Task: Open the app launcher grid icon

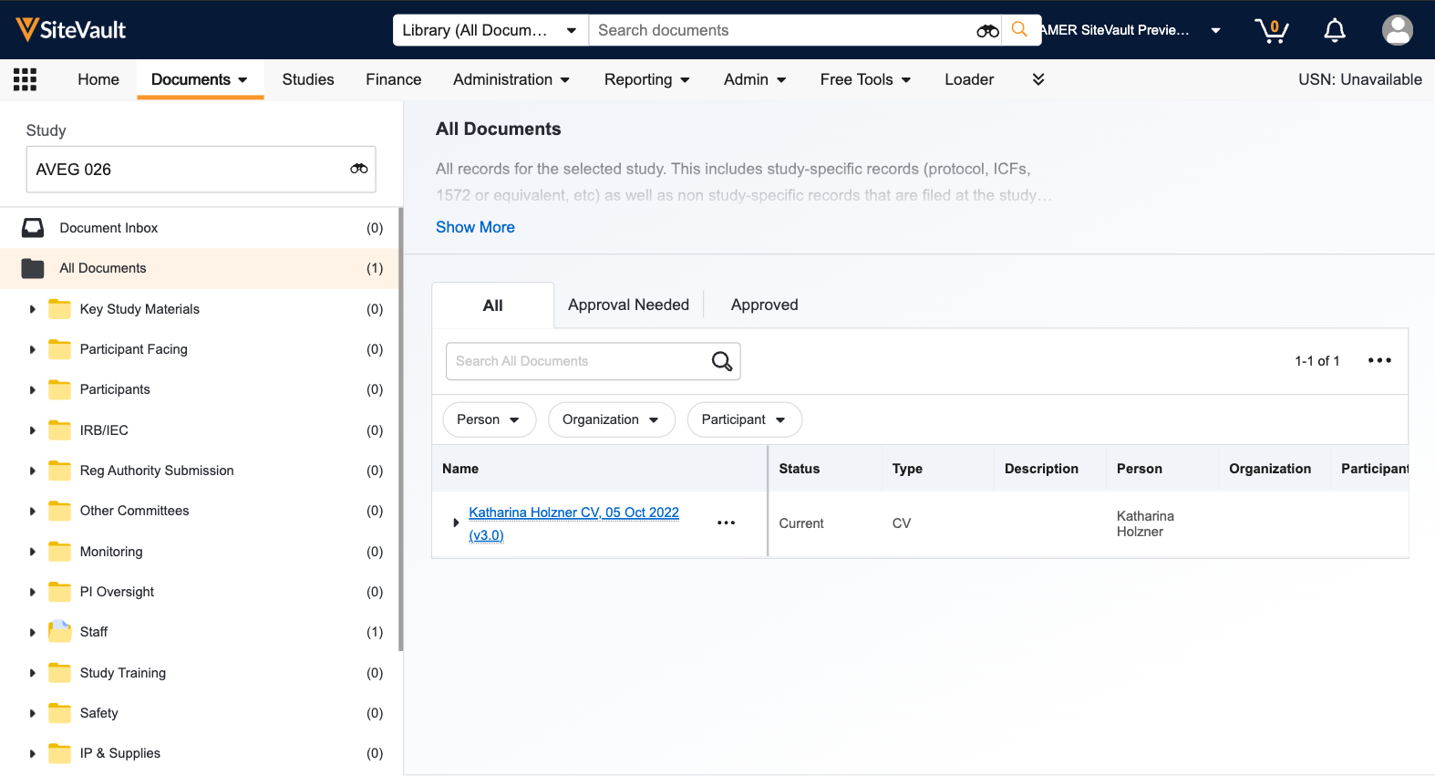Action: [x=25, y=79]
